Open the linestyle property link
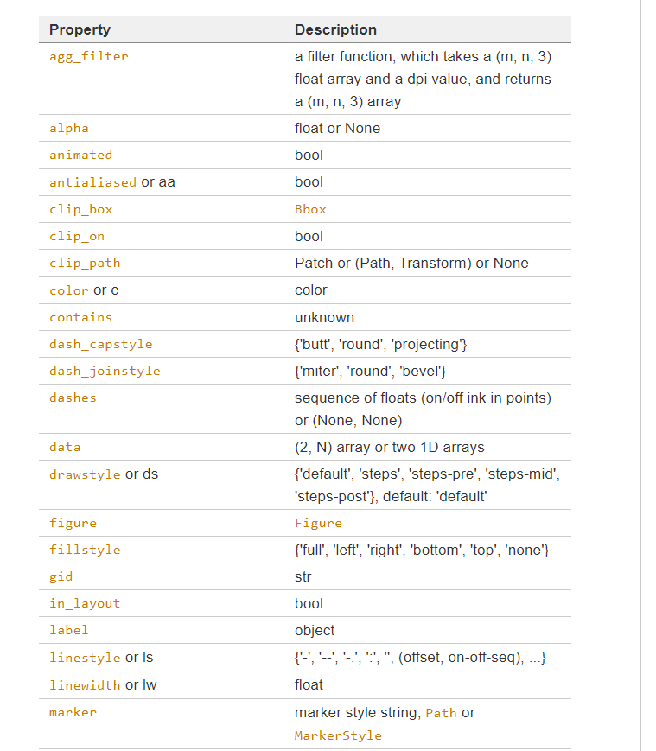This screenshot has height=751, width=656. click(x=85, y=658)
